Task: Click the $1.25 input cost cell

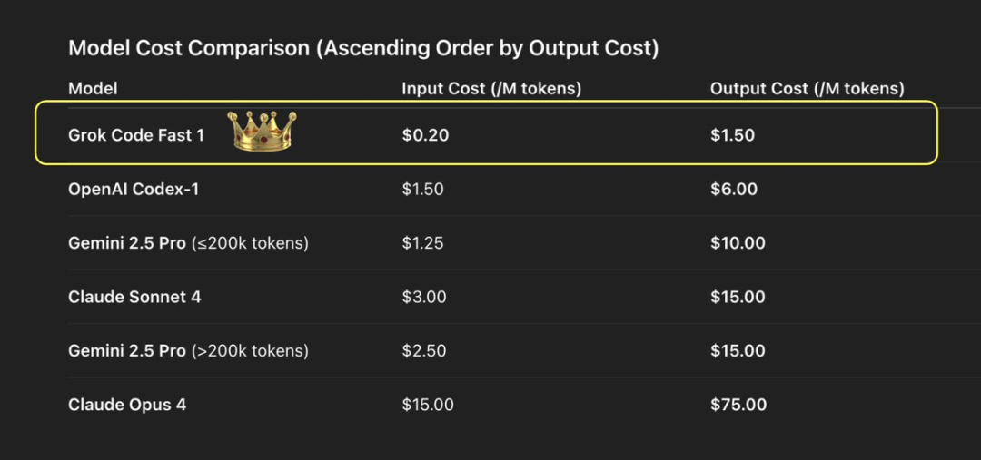Action: click(x=423, y=243)
